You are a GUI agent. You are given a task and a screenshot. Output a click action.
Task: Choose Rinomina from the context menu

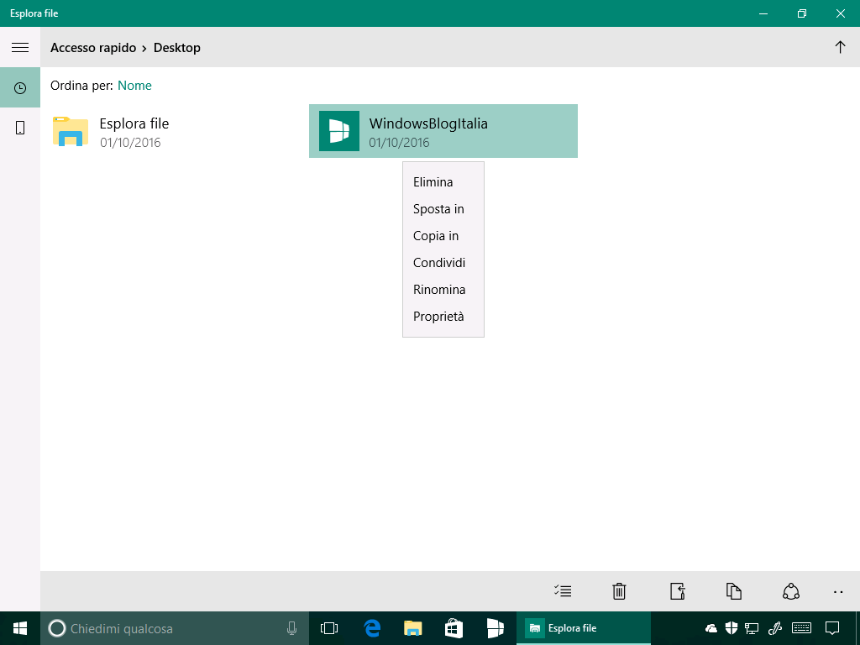[443, 290]
